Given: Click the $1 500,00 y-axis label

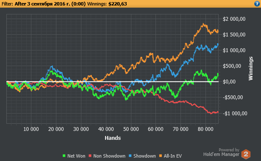Looking at the screenshot, I should (234, 35).
